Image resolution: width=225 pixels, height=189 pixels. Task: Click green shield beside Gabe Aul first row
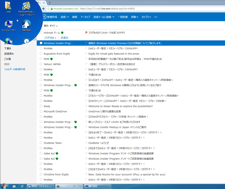pos(57,154)
